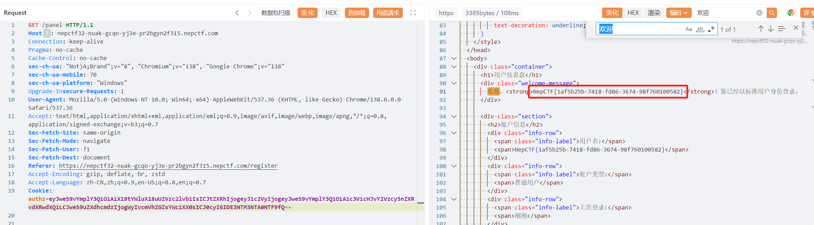Click the Referer URL link in request

coord(168,166)
